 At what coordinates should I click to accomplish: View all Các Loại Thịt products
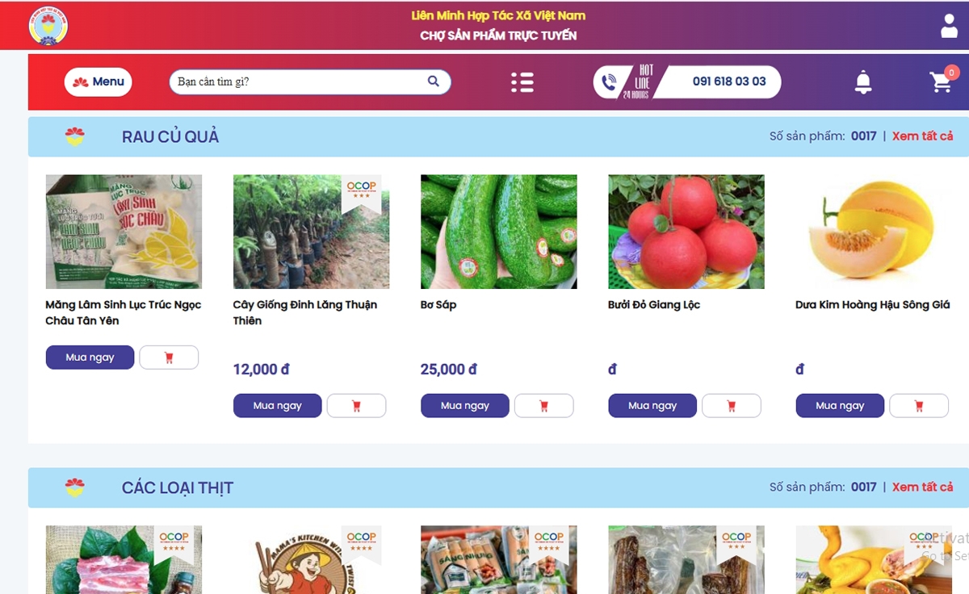click(x=922, y=487)
